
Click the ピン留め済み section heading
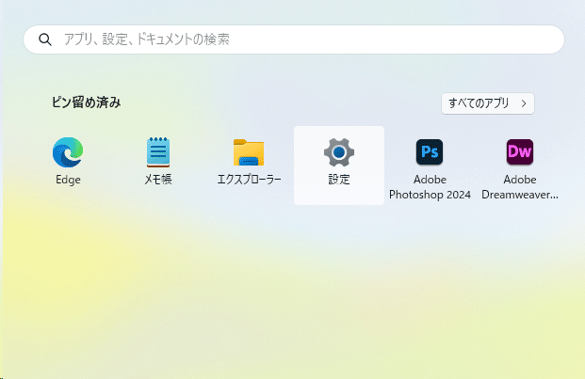(86, 103)
